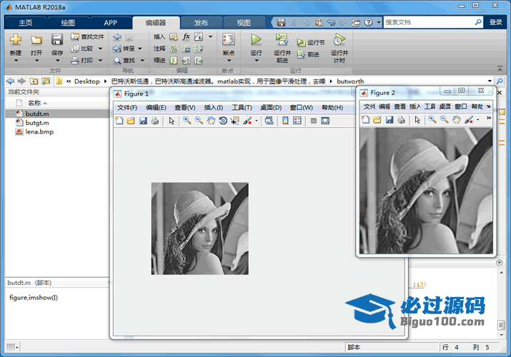Click the Insert Legend icon in Figure 1

tap(297, 121)
